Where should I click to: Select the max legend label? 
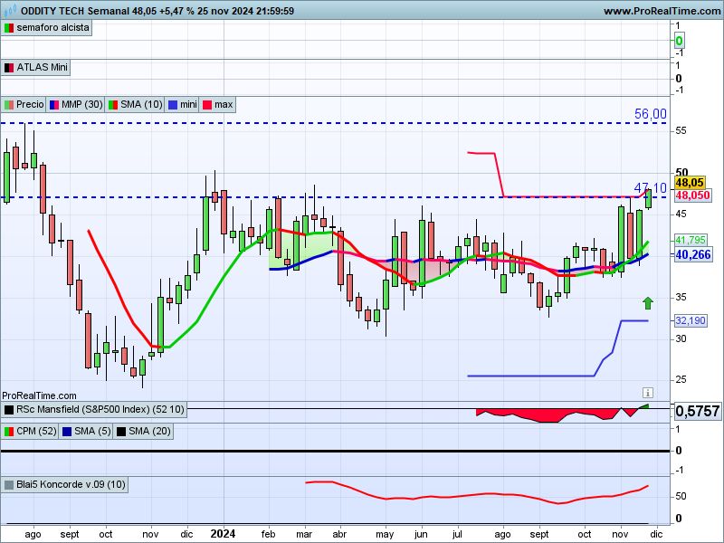pyautogui.click(x=224, y=105)
